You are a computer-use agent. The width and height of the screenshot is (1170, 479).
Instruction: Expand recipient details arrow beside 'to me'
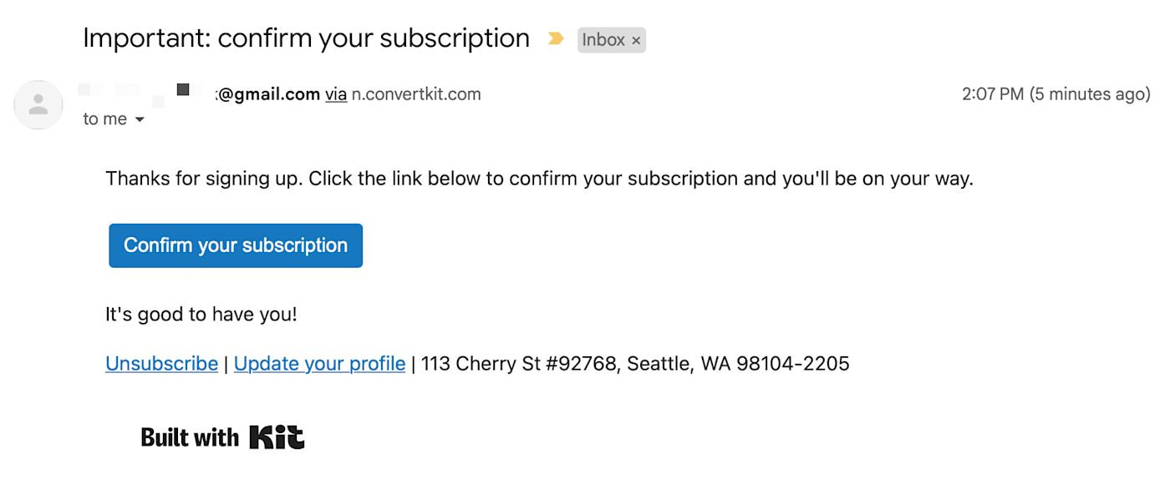coord(140,120)
